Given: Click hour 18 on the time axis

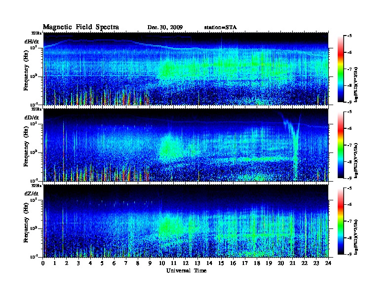Looking at the screenshot, I should (257, 264).
